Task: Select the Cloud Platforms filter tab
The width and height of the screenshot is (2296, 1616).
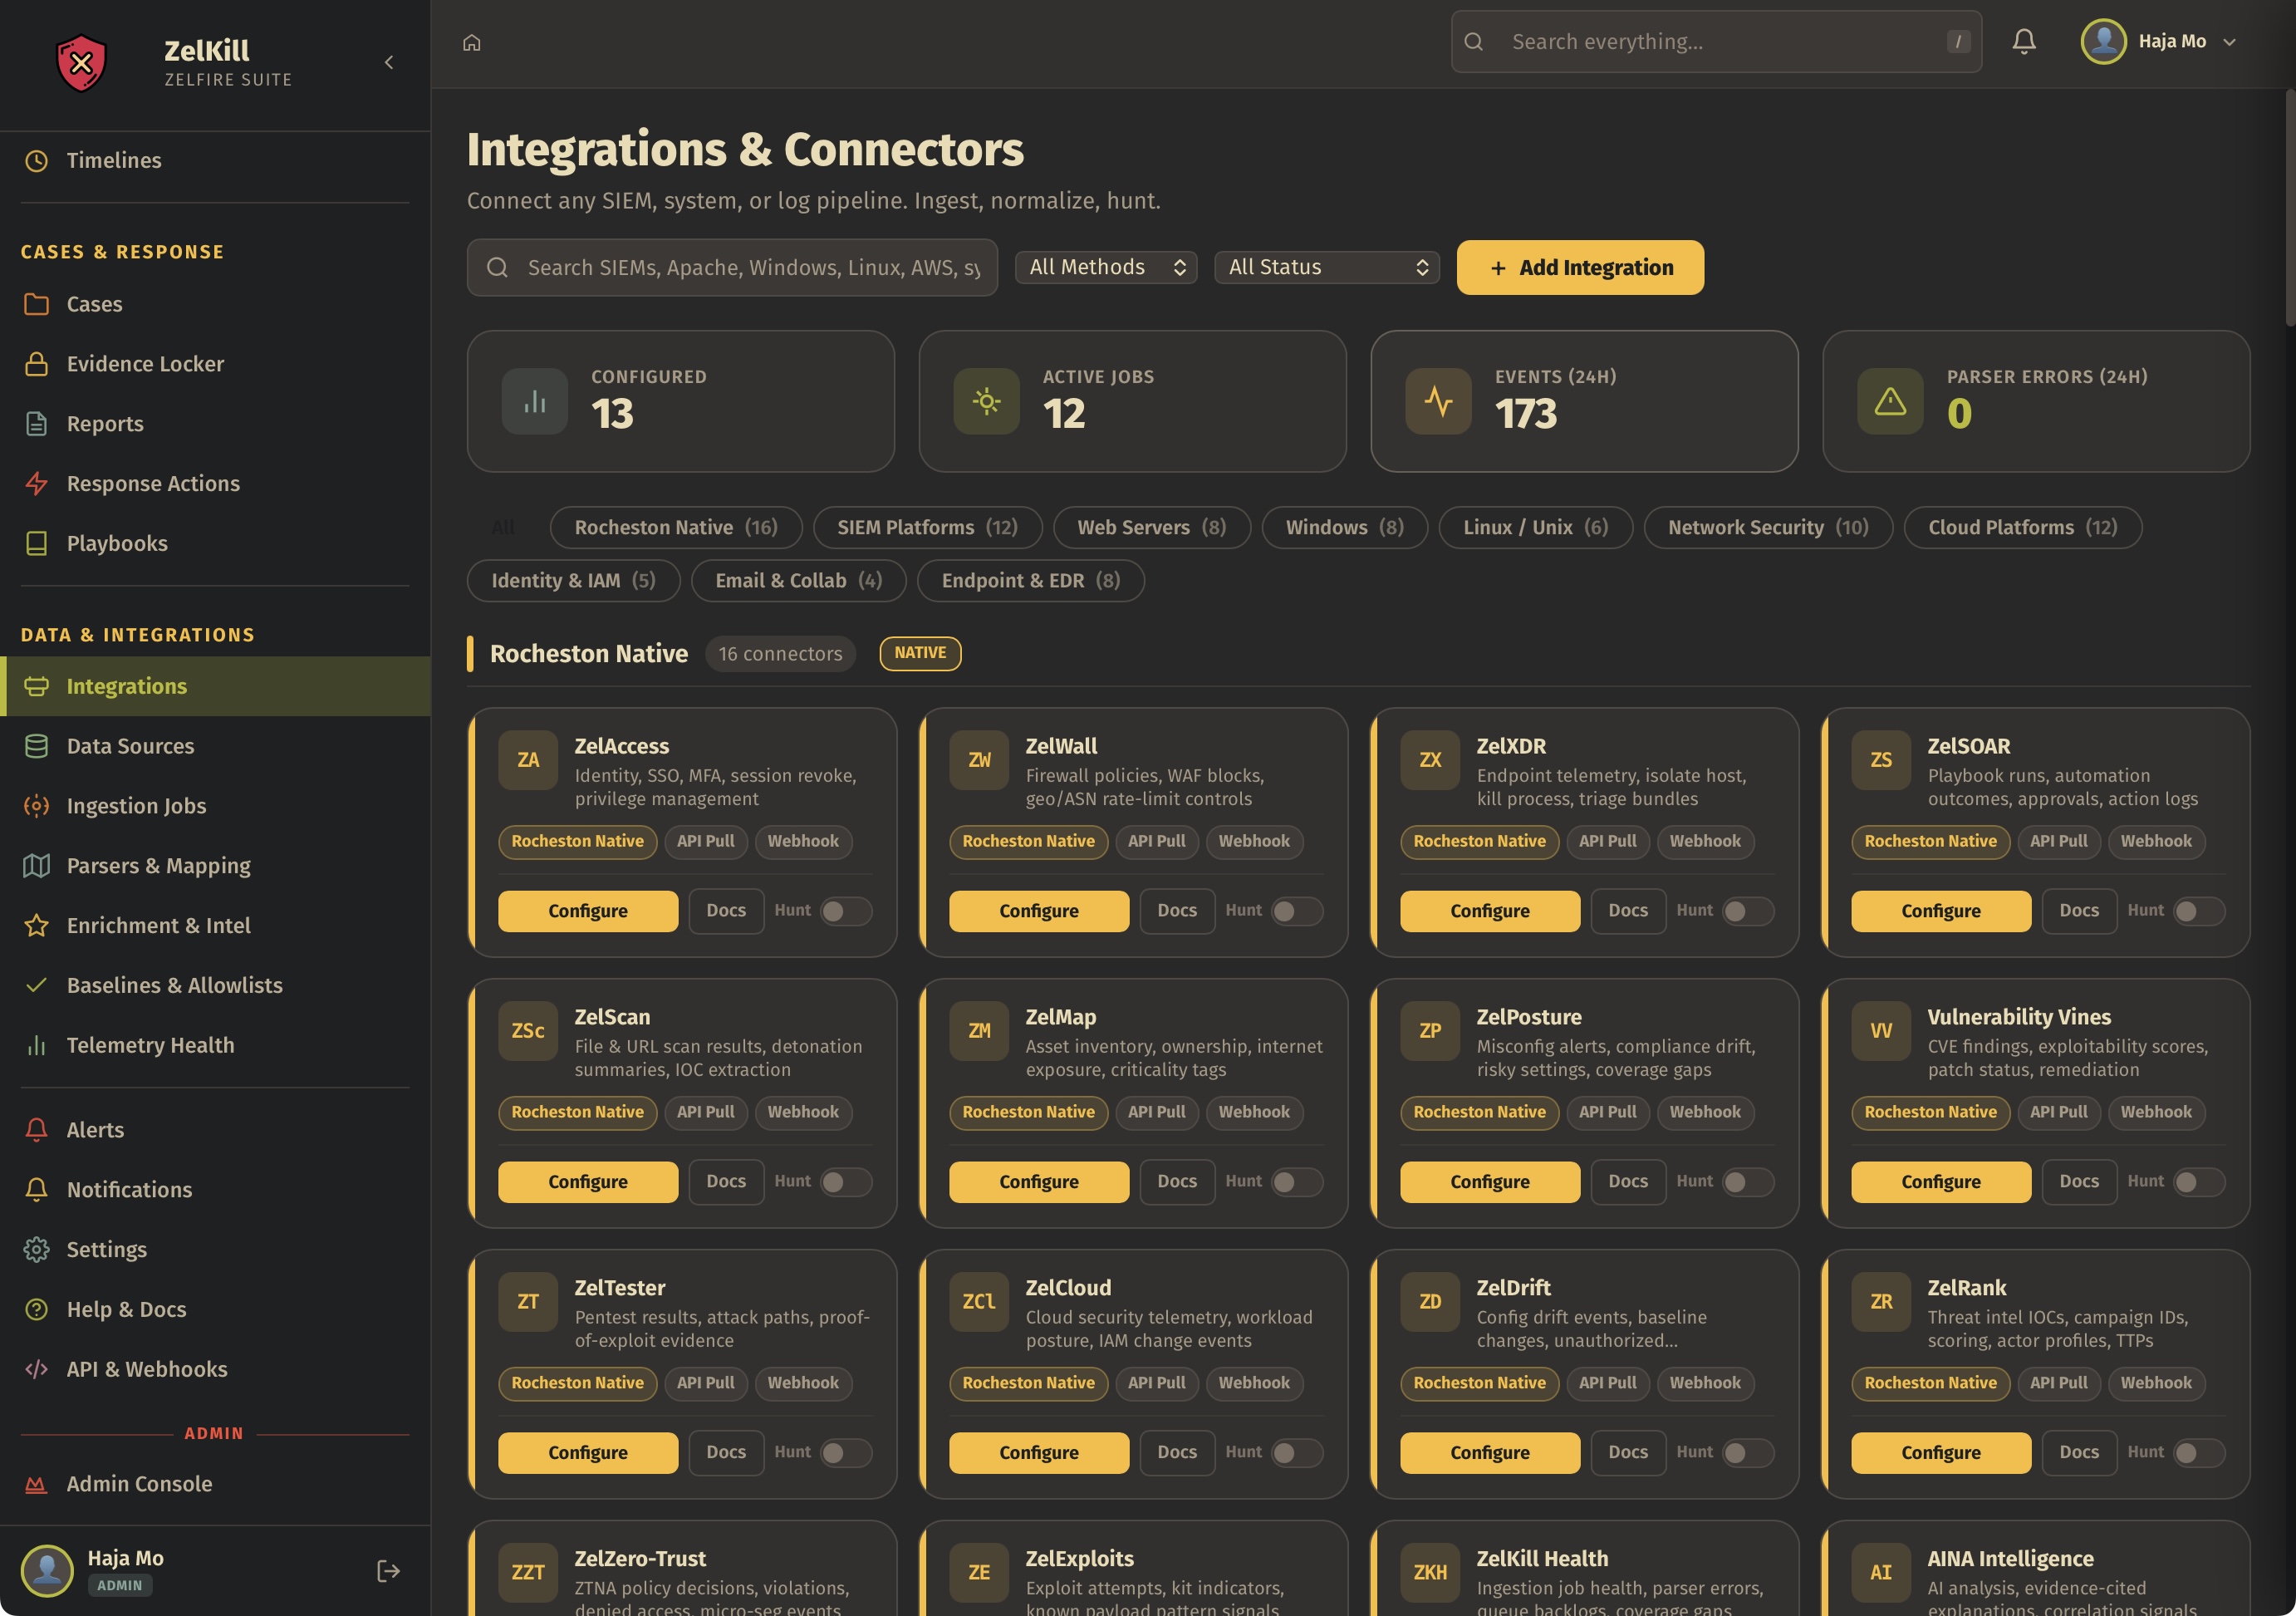Action: [2022, 527]
